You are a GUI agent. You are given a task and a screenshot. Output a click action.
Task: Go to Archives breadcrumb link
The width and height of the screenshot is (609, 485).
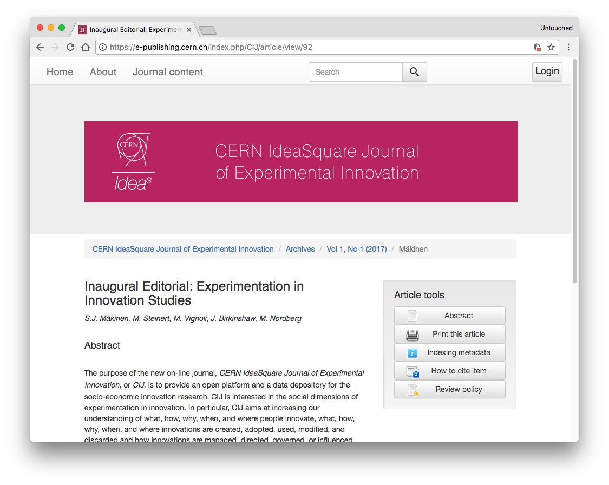300,249
